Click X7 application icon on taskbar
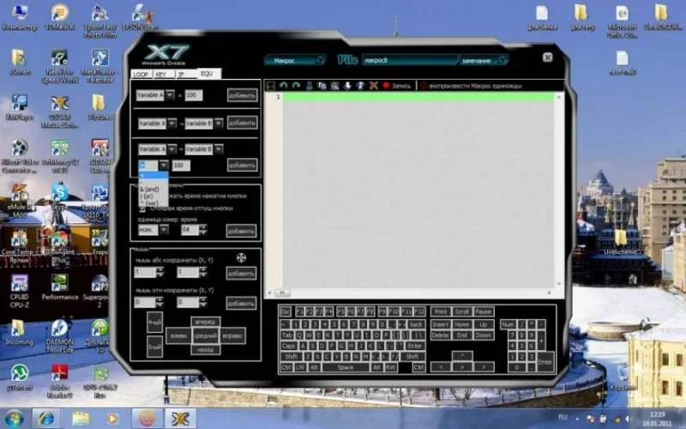The height and width of the screenshot is (429, 686). pyautogui.click(x=180, y=419)
